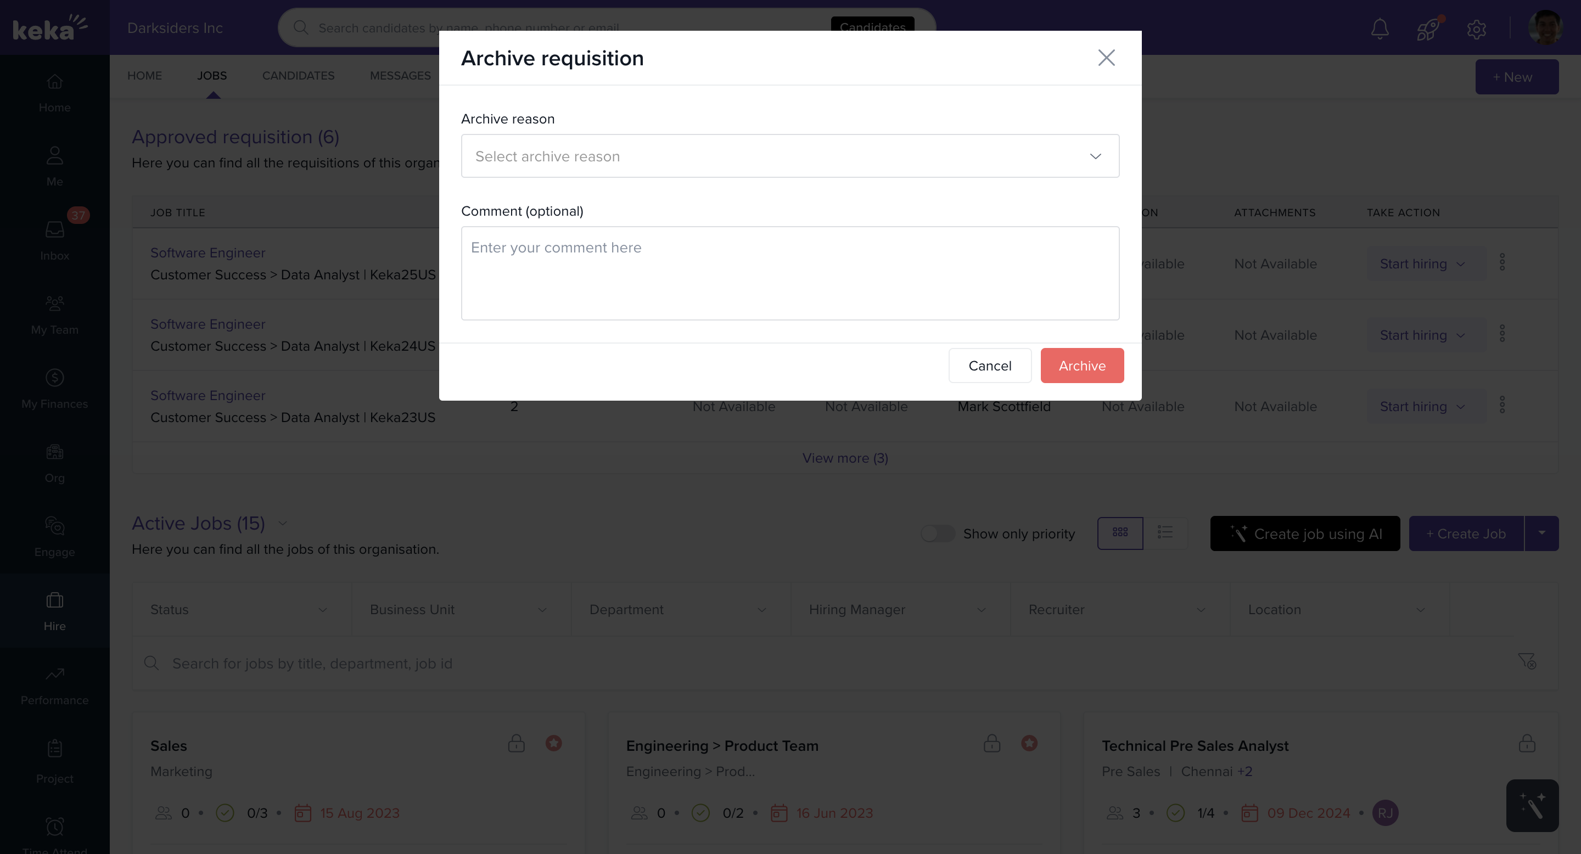The height and width of the screenshot is (854, 1581).
Task: Open settings gear icon
Action: [1476, 29]
